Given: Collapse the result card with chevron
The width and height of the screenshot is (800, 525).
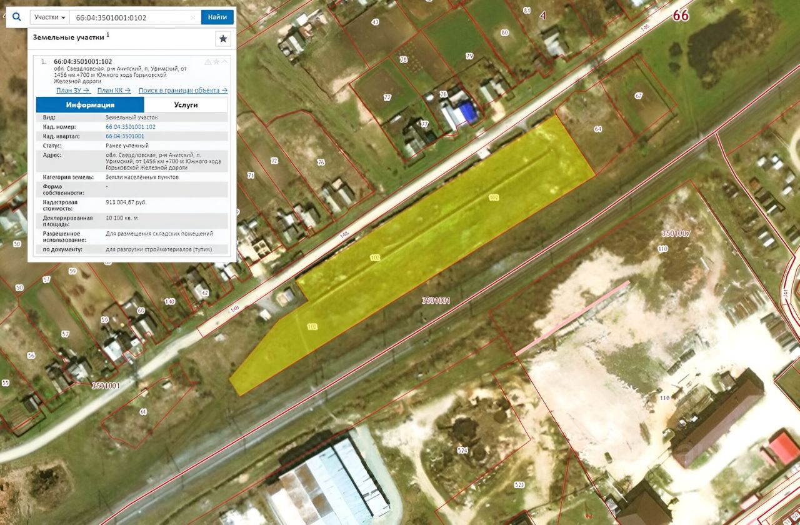Looking at the screenshot, I should [x=224, y=62].
